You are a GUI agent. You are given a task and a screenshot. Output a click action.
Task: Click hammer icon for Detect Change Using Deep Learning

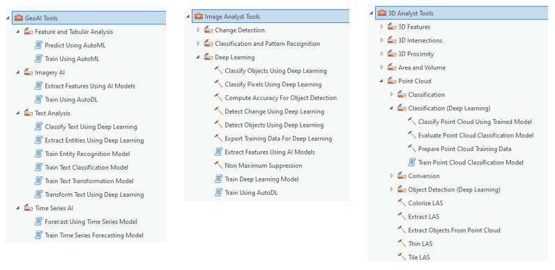218,111
